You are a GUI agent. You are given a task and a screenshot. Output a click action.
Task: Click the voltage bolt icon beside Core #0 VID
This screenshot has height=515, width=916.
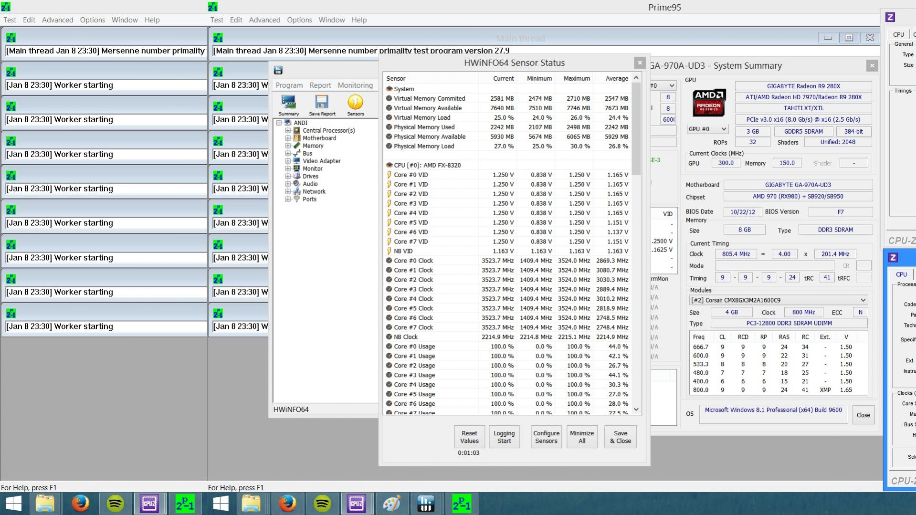click(389, 175)
